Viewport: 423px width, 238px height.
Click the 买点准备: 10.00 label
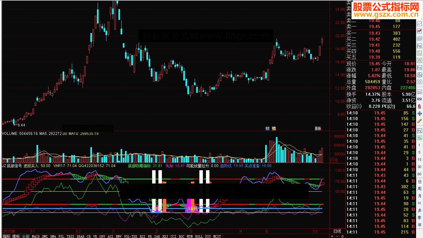click(x=258, y=165)
